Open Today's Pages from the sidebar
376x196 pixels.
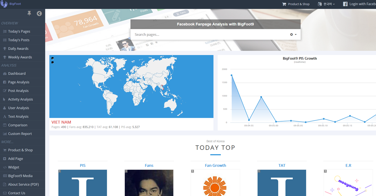23,31
